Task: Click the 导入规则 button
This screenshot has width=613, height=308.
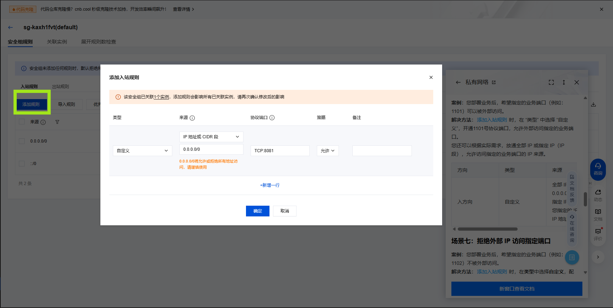Action: coord(67,104)
